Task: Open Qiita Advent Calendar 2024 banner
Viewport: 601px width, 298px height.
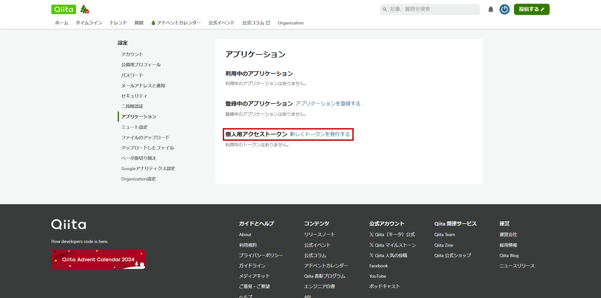Action: (98, 260)
